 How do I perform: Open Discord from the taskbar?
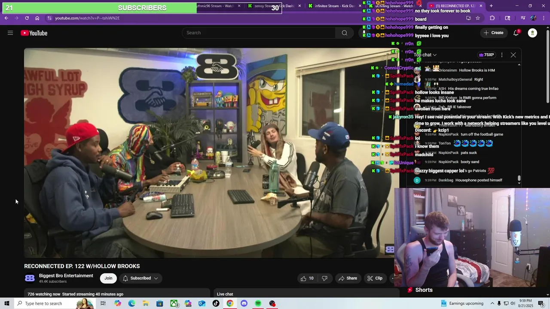(x=244, y=303)
